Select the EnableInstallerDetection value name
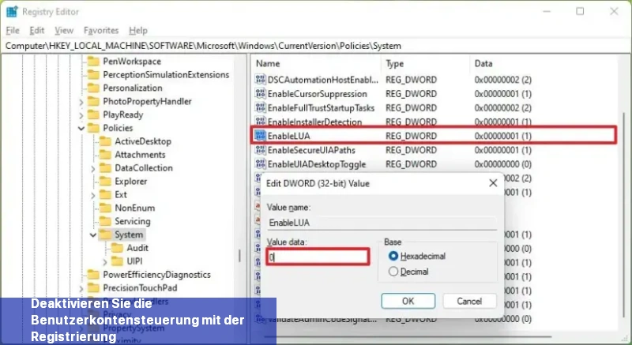The image size is (632, 345). click(x=314, y=122)
